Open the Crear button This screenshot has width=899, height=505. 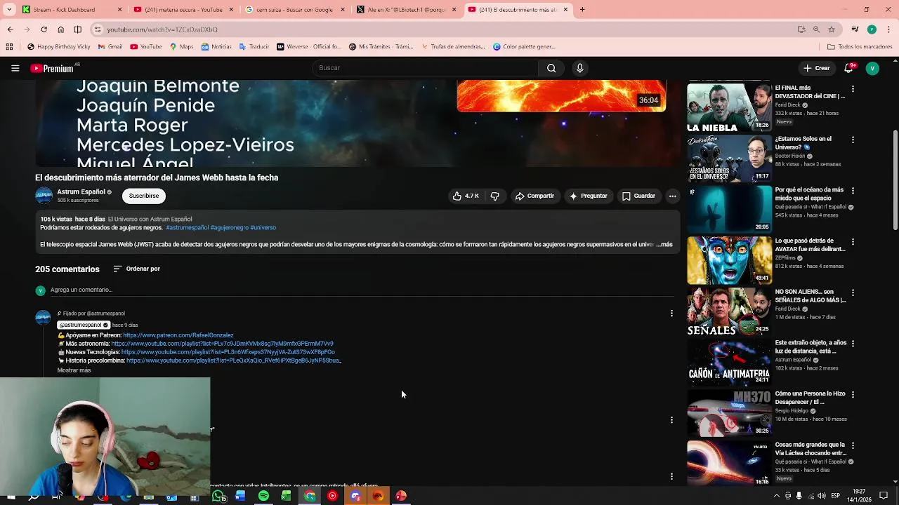(817, 68)
